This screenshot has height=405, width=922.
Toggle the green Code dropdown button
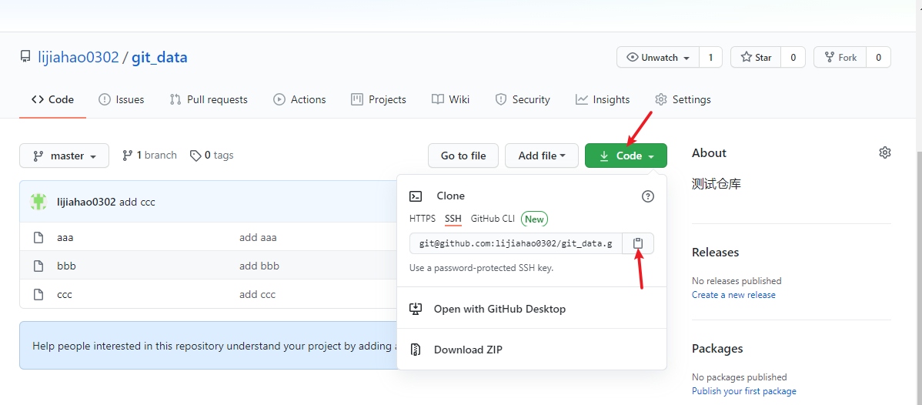pyautogui.click(x=626, y=156)
